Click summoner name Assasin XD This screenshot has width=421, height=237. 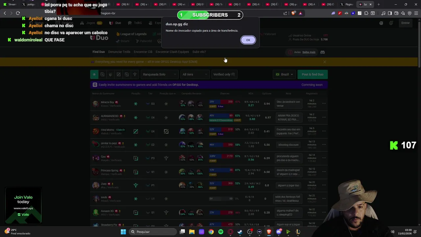coord(107,211)
